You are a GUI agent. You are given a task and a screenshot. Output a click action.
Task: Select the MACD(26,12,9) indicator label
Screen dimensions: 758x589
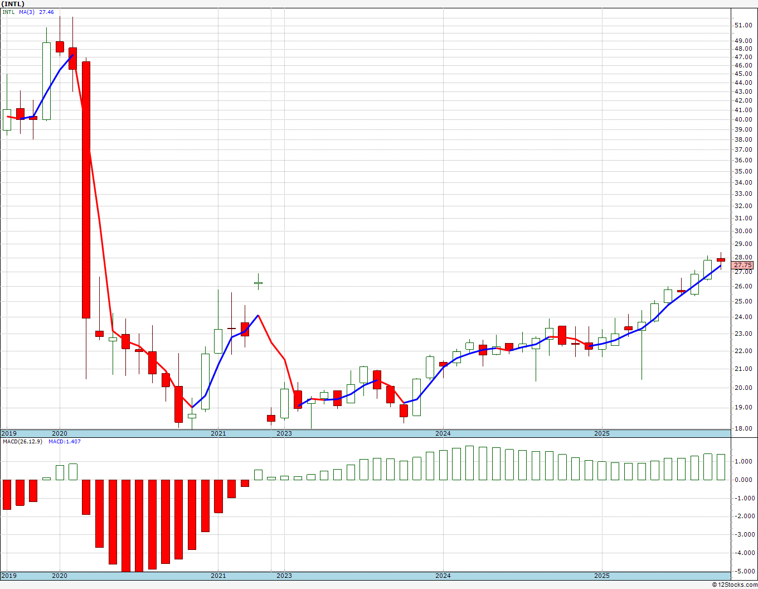22,442
